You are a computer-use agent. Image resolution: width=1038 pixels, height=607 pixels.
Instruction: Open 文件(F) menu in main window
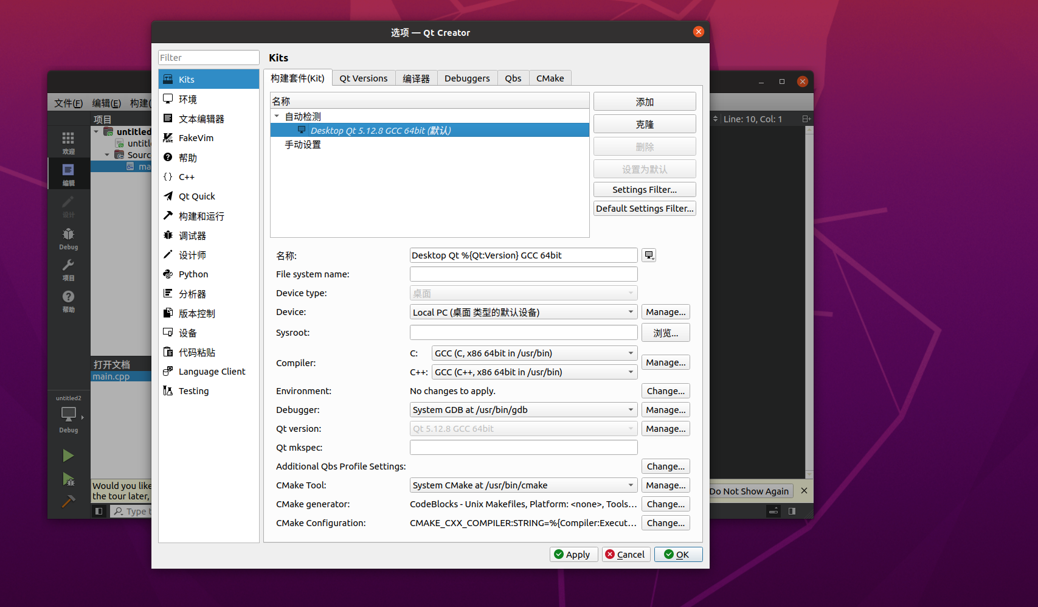(68, 103)
